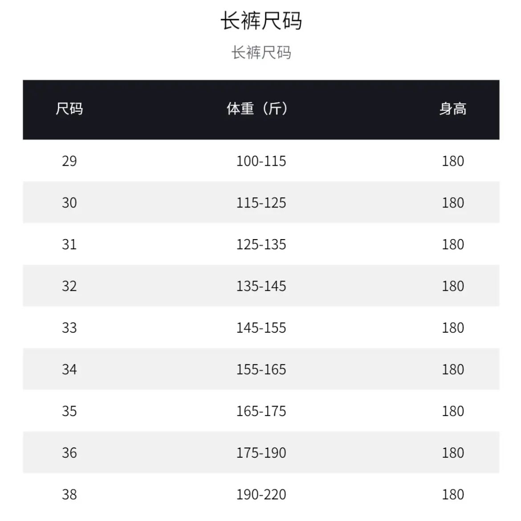Click size 33 row label

69,328
